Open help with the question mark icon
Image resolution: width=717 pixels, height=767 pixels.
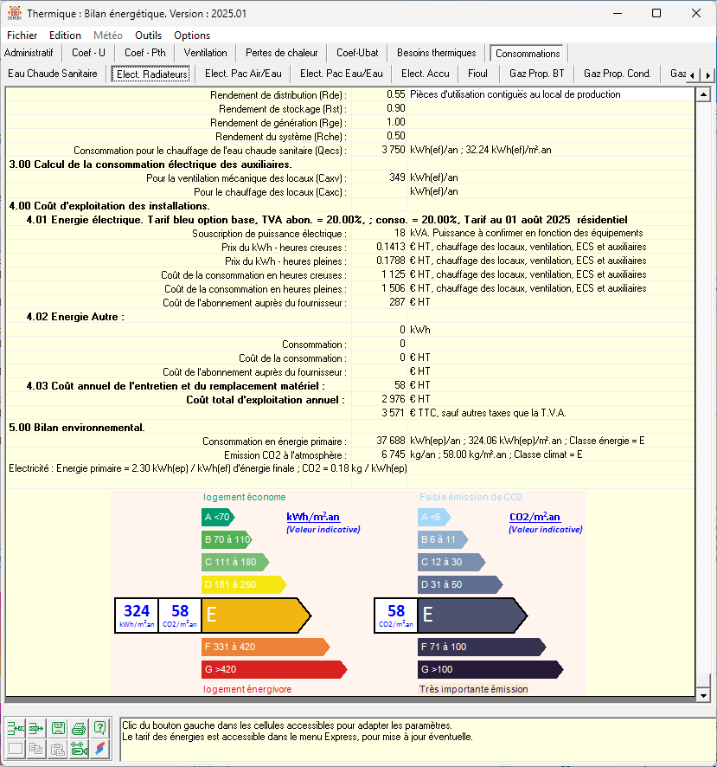[x=101, y=728]
